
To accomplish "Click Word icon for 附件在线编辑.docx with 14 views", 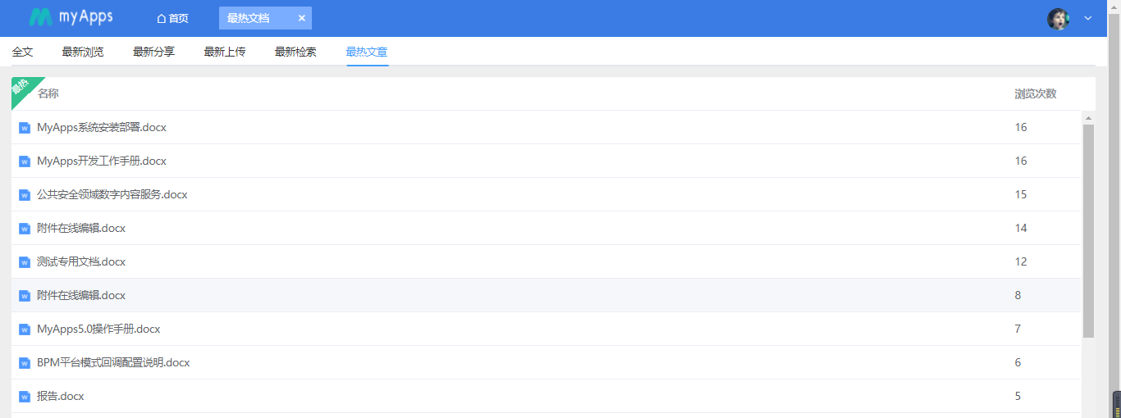I will click(x=25, y=229).
